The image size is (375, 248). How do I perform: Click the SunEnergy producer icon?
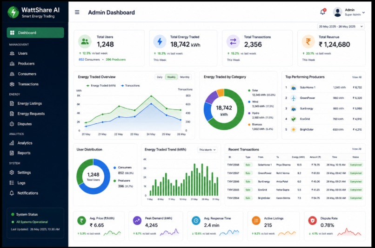[294, 108]
